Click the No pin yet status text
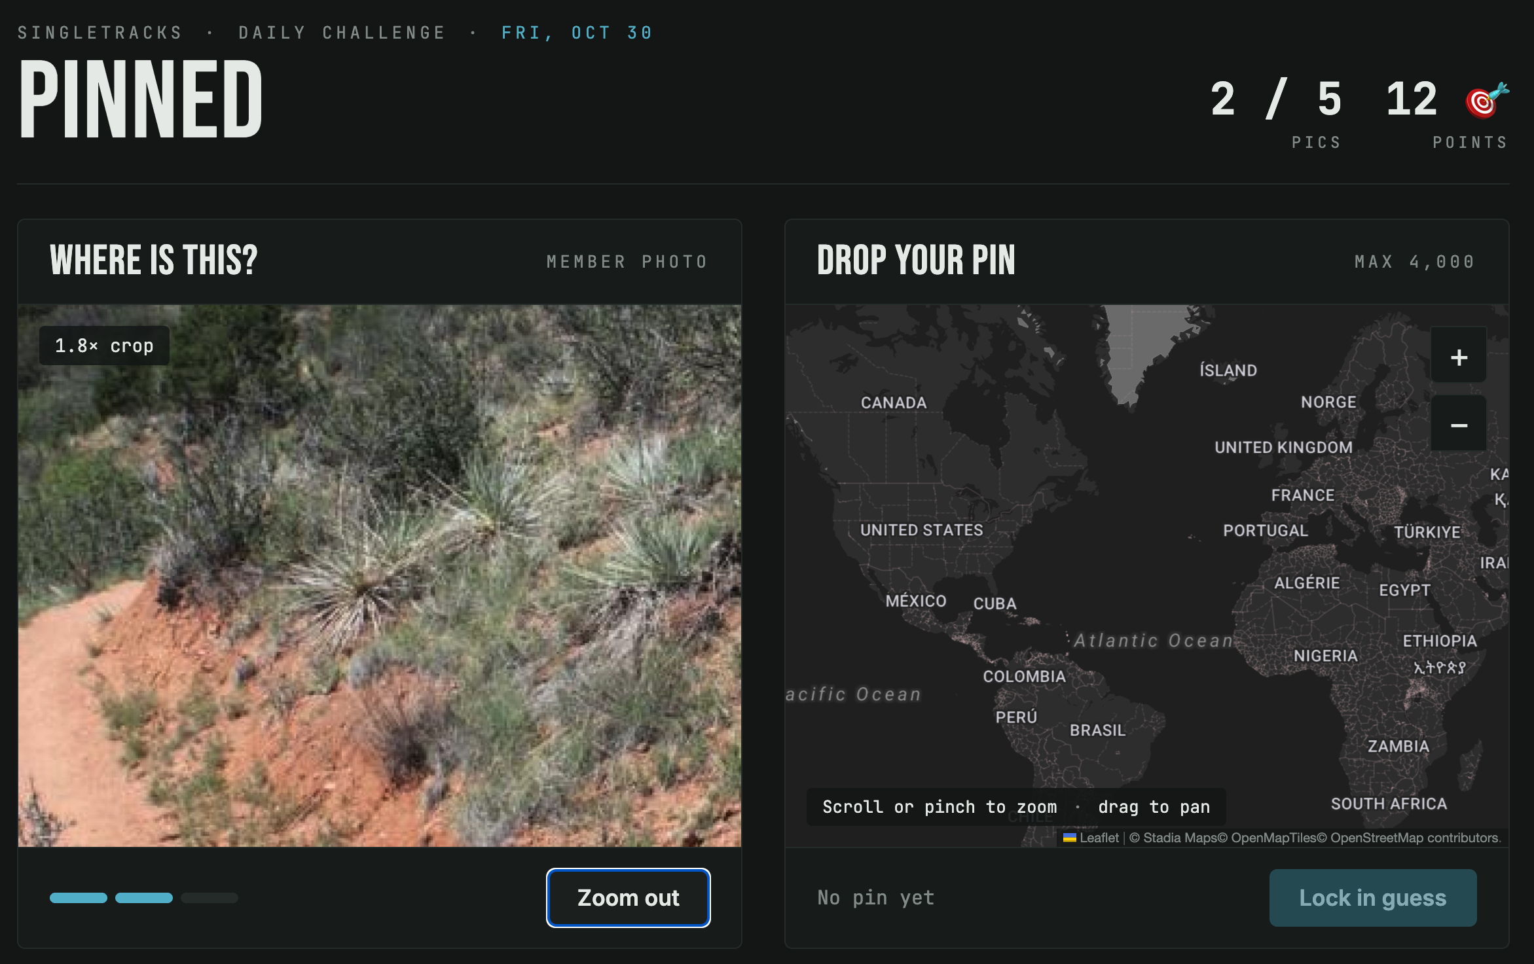Image resolution: width=1534 pixels, height=964 pixels. (x=875, y=897)
